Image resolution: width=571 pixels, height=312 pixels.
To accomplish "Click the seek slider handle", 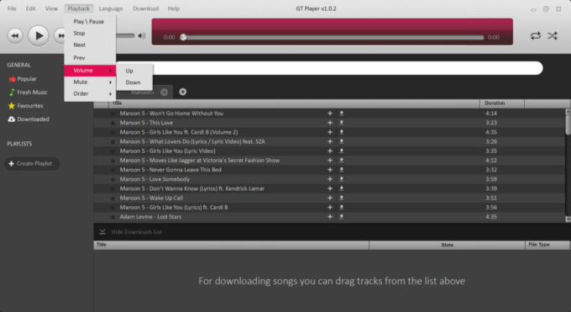I will [x=184, y=37].
